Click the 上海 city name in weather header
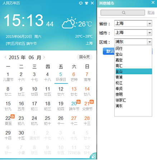The height and width of the screenshot is (160, 157). pyautogui.click(x=89, y=43)
